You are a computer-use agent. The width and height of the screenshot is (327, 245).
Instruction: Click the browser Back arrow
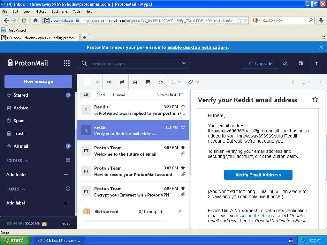(x=6, y=20)
